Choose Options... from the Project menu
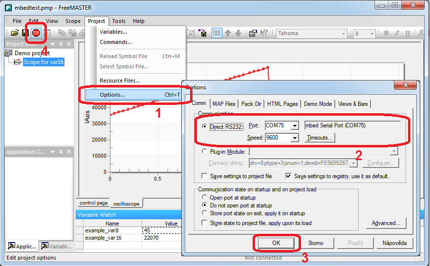Viewport: 430px width, 266px height. point(112,95)
